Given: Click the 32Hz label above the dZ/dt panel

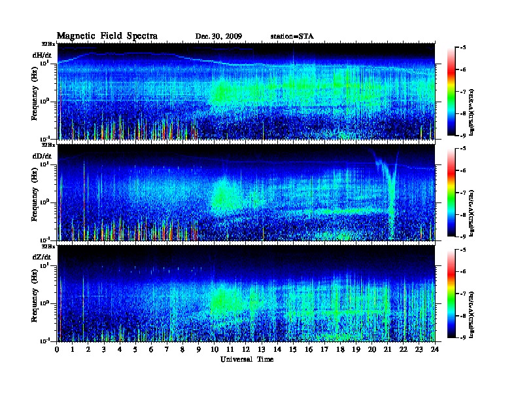Looking at the screenshot, I should pos(48,246).
